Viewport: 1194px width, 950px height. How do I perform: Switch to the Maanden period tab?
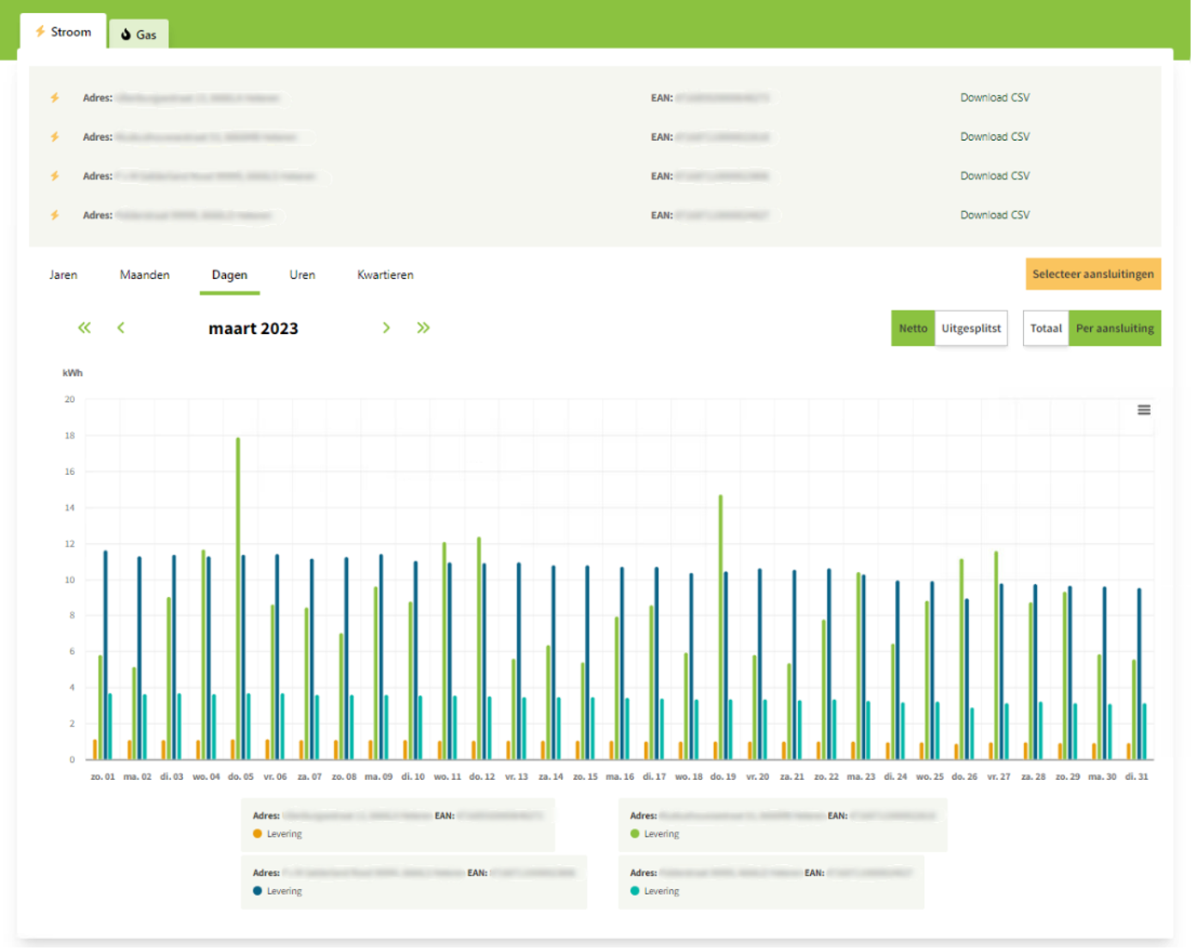coord(144,275)
